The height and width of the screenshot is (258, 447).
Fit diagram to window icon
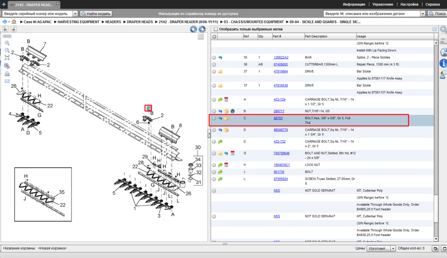point(7,58)
